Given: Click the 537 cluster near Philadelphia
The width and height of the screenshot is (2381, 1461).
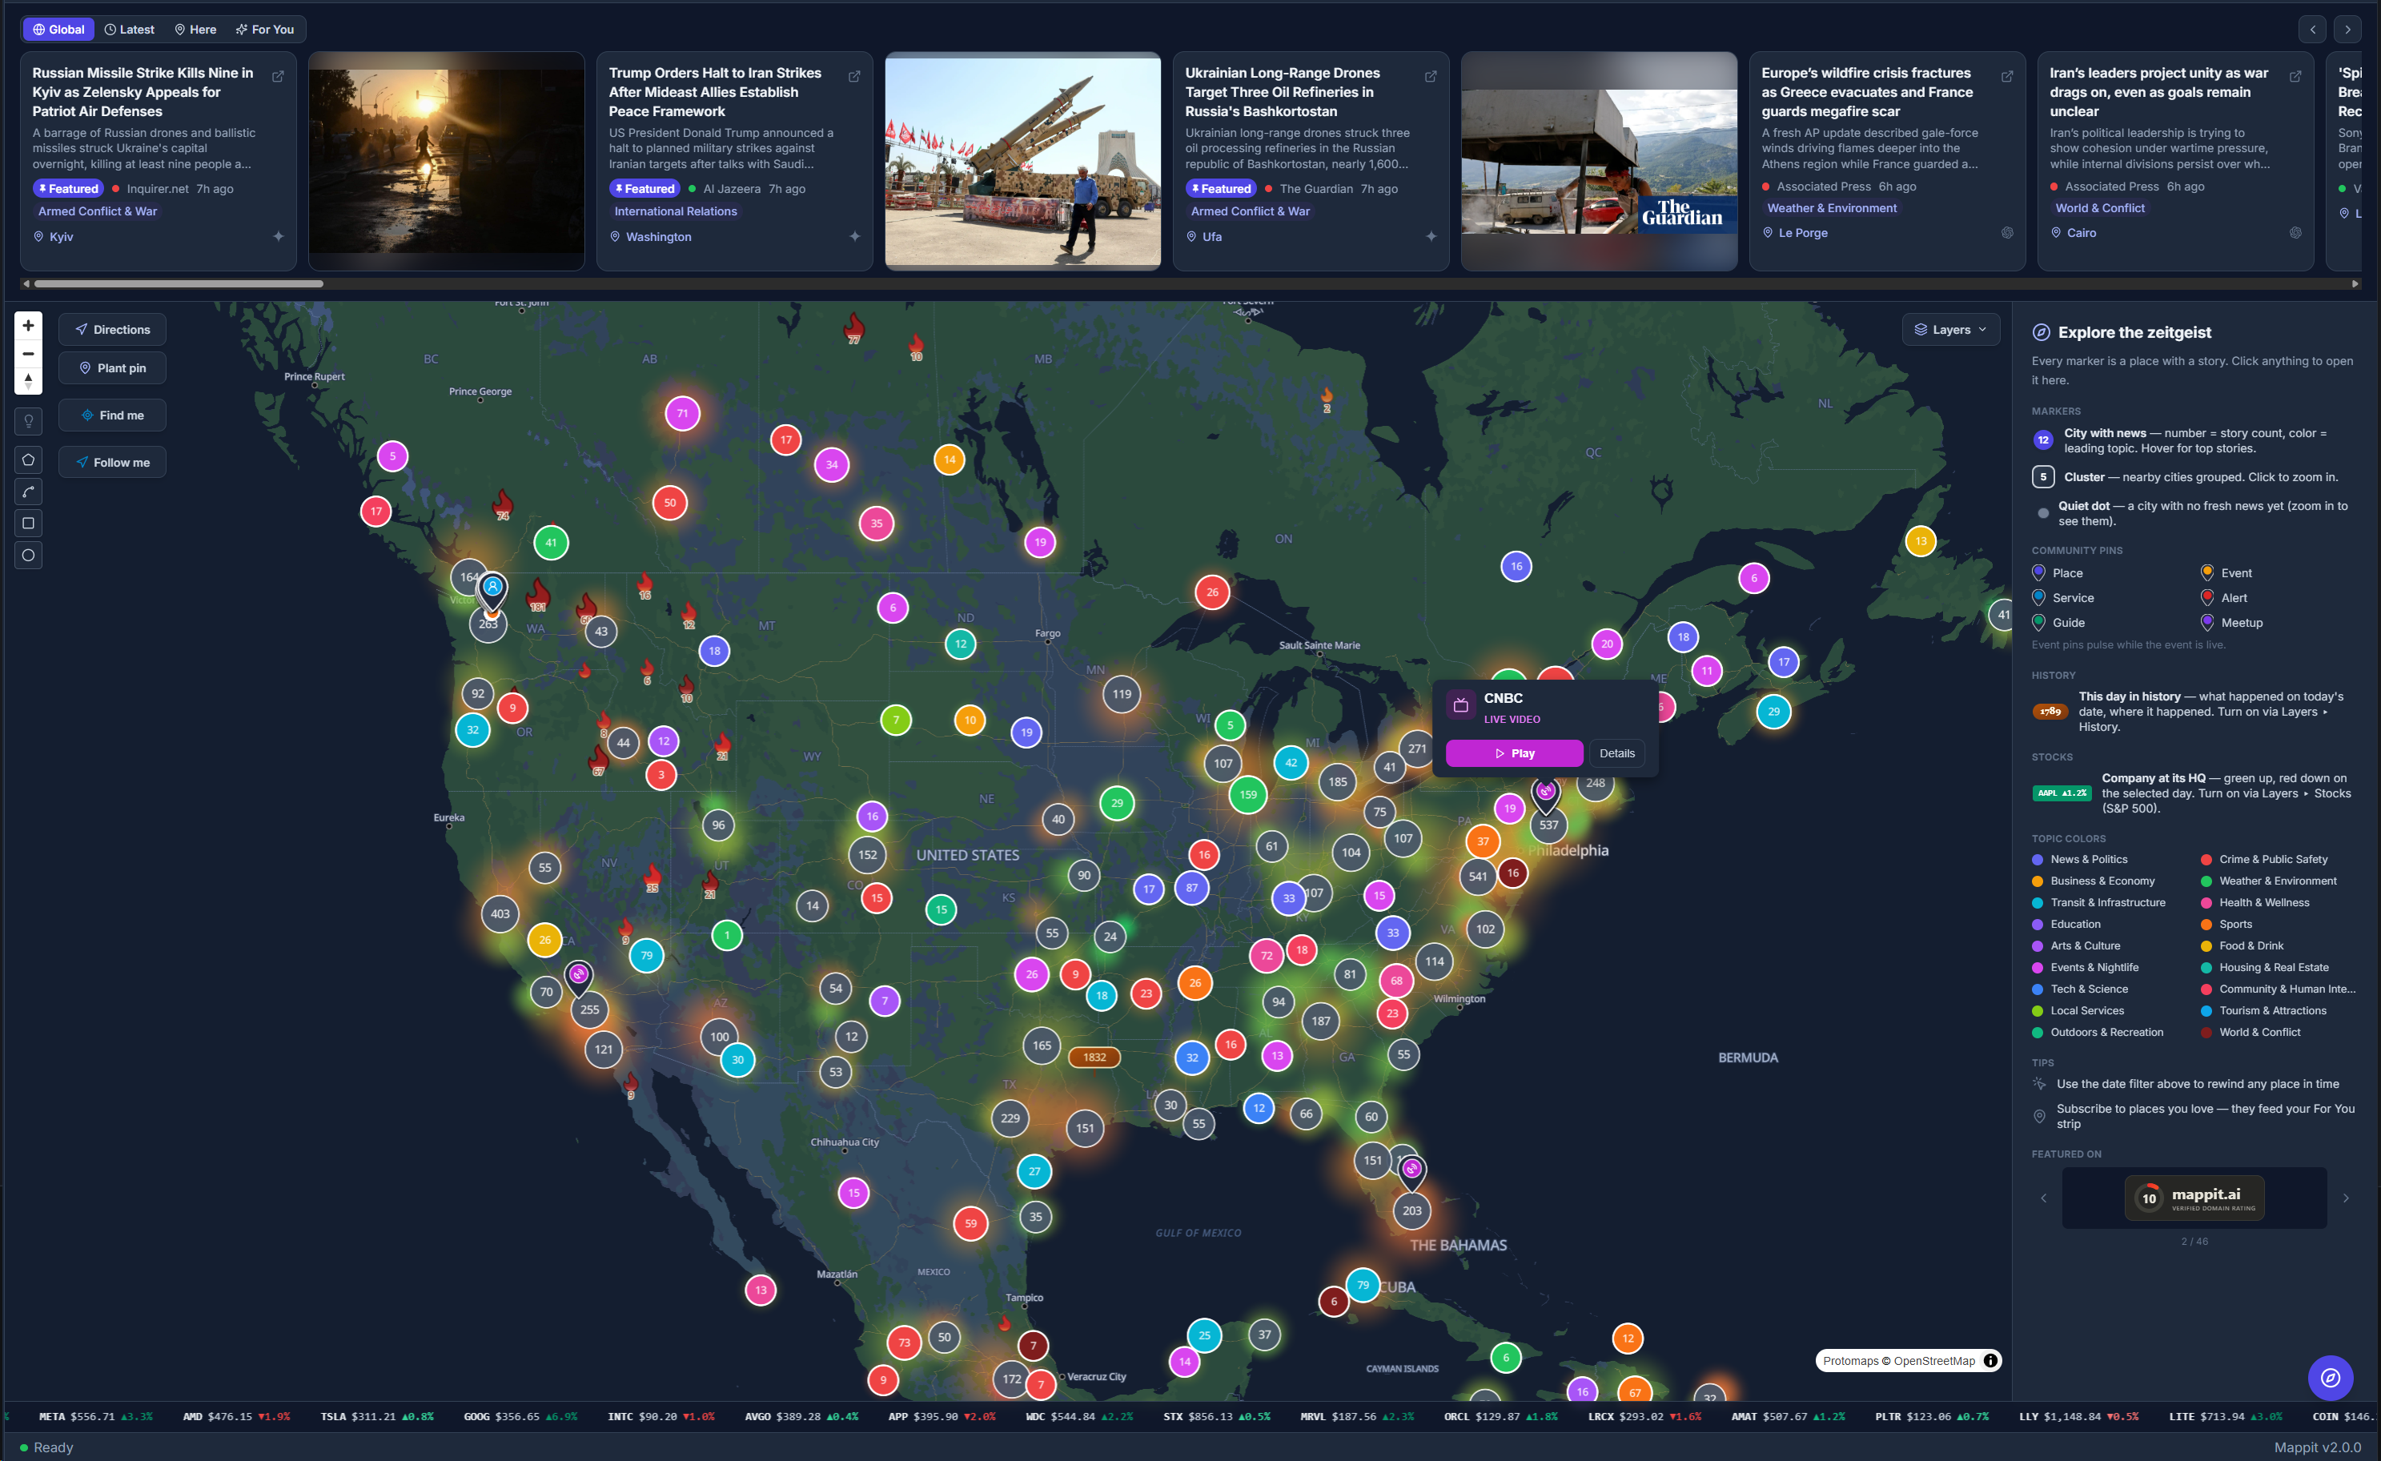Looking at the screenshot, I should [x=1549, y=825].
